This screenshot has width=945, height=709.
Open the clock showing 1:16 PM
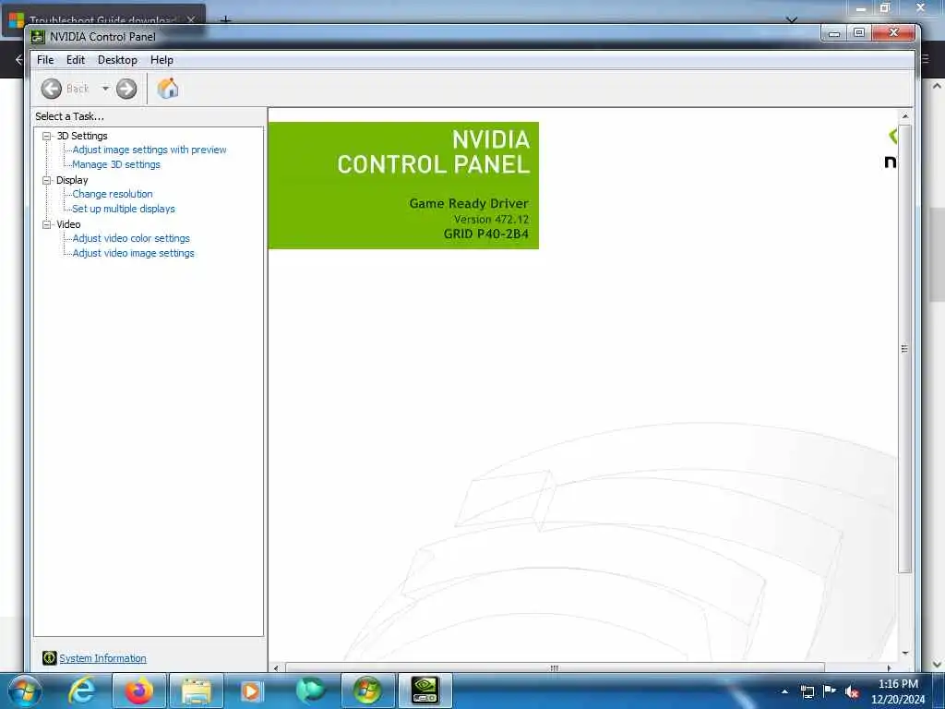[898, 691]
